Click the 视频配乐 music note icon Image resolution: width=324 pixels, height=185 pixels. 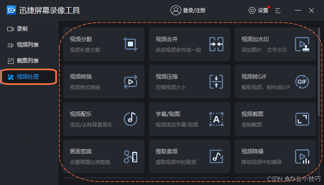pos(130,119)
